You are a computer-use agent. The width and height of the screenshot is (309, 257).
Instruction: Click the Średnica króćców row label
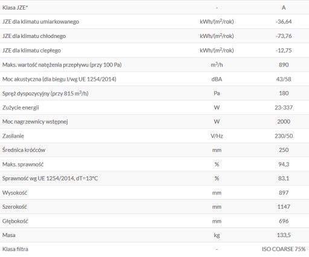click(x=24, y=150)
